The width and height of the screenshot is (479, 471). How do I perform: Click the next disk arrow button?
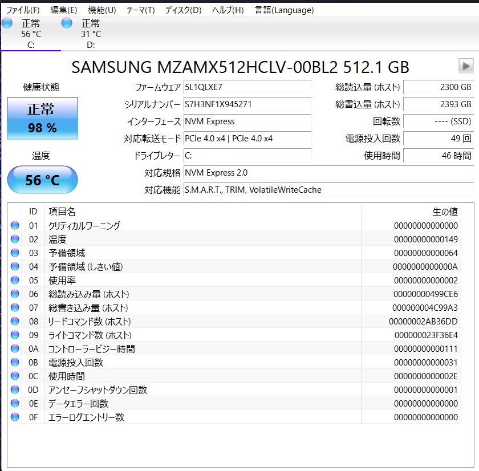[x=466, y=66]
